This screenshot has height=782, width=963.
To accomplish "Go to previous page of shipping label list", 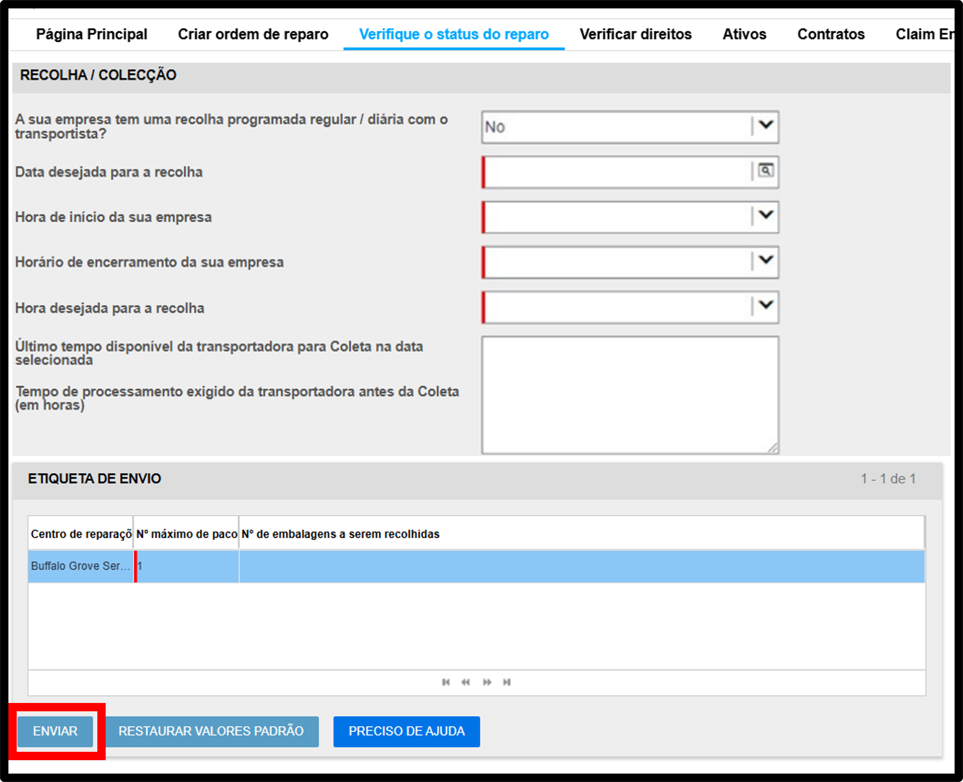I will [466, 682].
